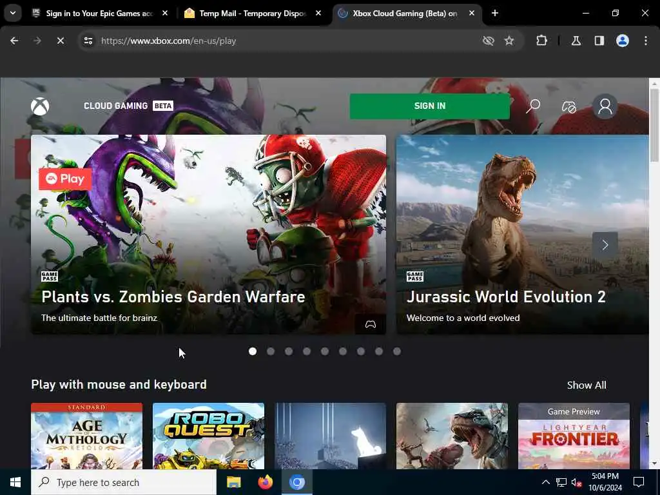
Task: Click the browser forward arrow
Action: [37, 41]
